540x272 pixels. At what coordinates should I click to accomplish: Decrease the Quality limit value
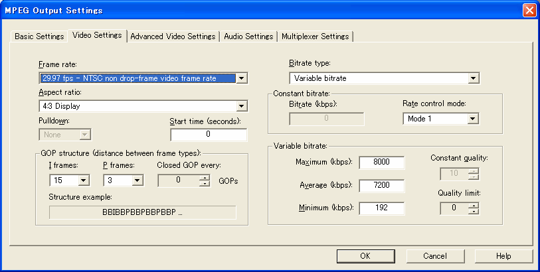coord(473,212)
